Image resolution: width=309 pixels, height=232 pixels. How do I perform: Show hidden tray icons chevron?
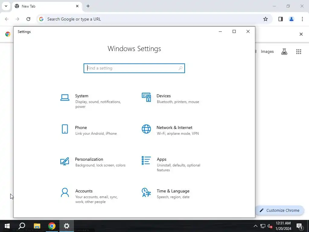tap(255, 226)
